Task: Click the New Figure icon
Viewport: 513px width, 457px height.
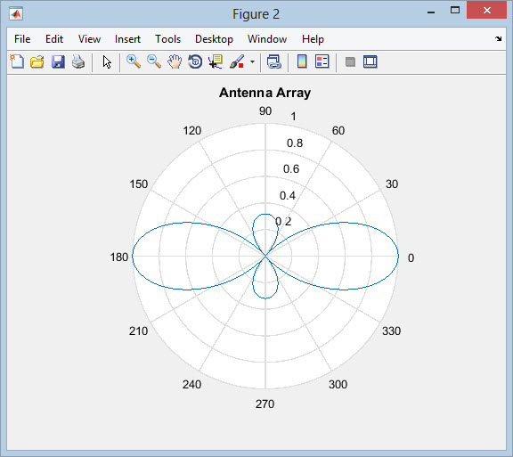Action: pyautogui.click(x=17, y=61)
